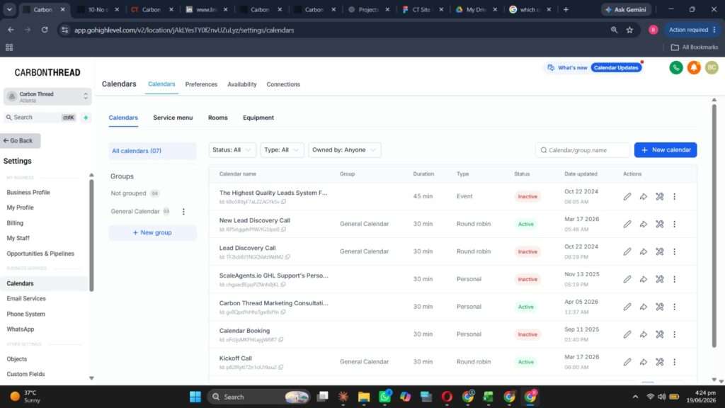Open General Calendar group options menu

pyautogui.click(x=183, y=211)
